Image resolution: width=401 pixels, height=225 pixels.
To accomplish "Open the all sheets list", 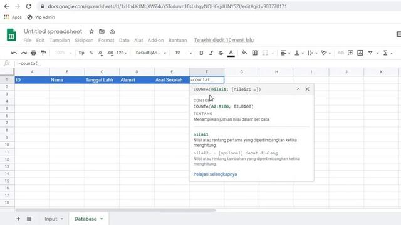I will (x=29, y=219).
